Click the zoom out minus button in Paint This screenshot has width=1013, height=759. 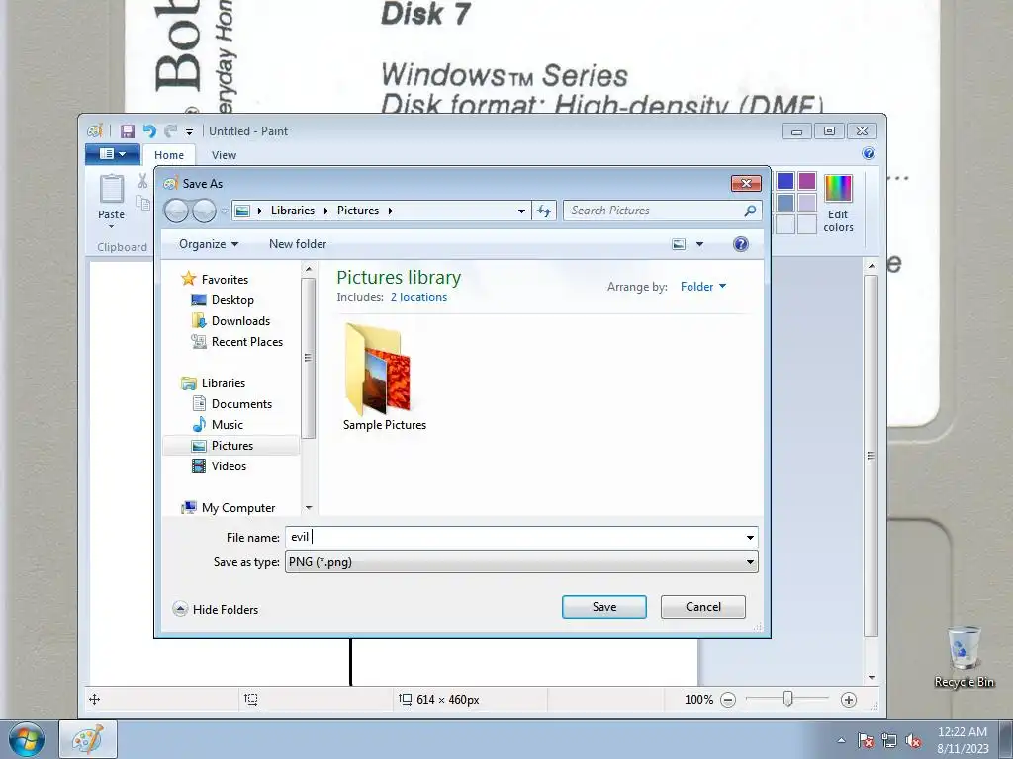(728, 700)
